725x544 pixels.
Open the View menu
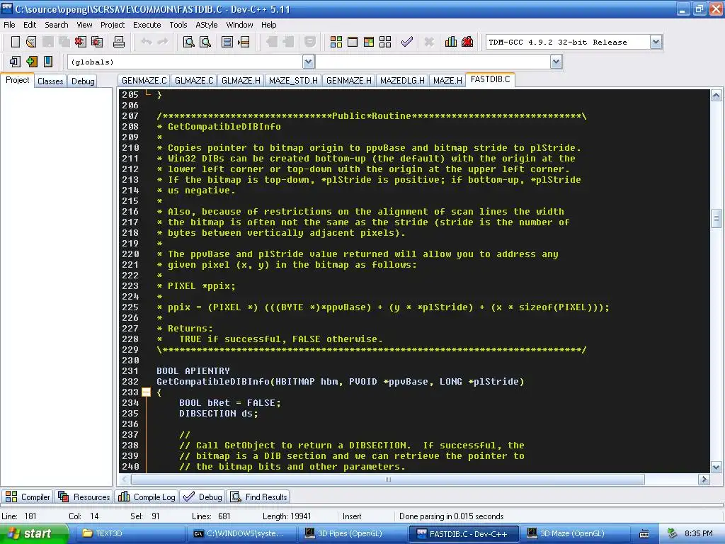click(x=84, y=25)
